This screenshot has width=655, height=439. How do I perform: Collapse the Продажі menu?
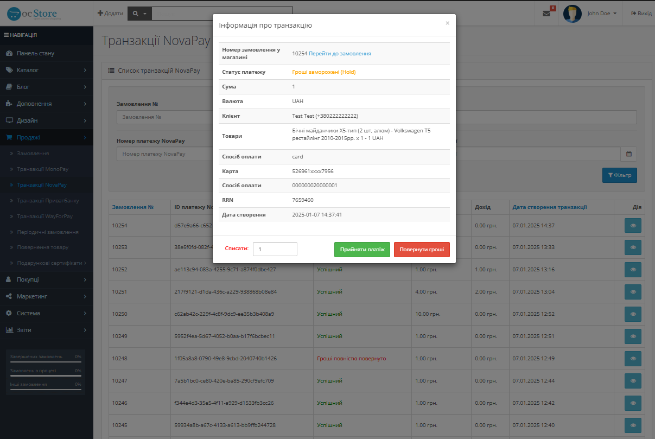[x=47, y=137]
